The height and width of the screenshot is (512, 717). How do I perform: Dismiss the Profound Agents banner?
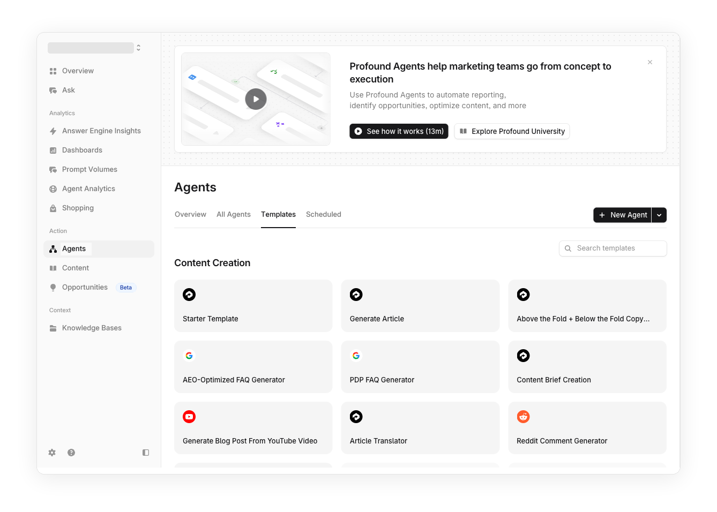[650, 62]
